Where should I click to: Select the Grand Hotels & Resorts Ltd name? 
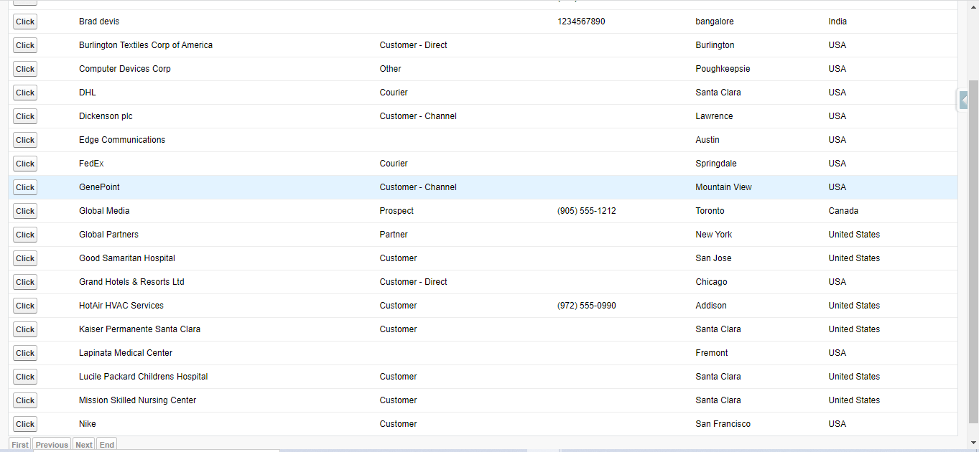131,282
